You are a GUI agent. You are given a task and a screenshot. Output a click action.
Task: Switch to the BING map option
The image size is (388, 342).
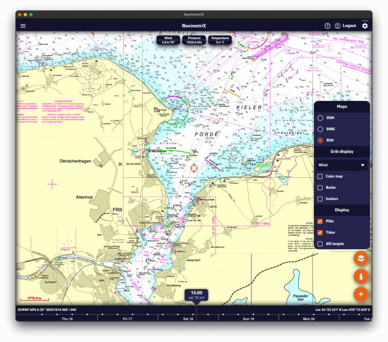pos(320,129)
